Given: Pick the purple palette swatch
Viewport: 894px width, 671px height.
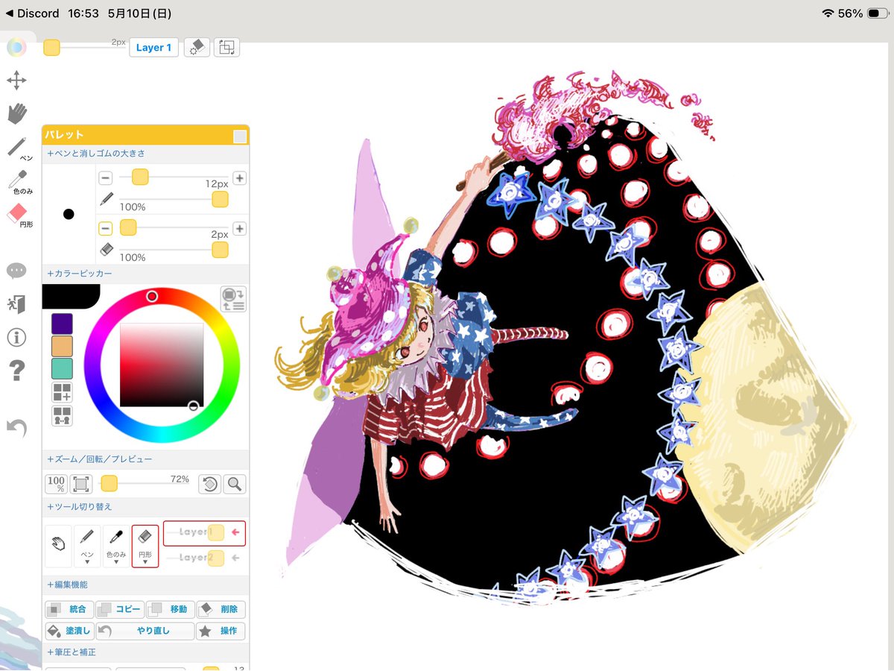Looking at the screenshot, I should [x=62, y=324].
